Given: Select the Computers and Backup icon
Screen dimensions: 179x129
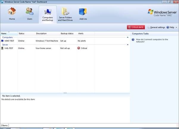Looking at the screenshot, I should [x=48, y=12].
